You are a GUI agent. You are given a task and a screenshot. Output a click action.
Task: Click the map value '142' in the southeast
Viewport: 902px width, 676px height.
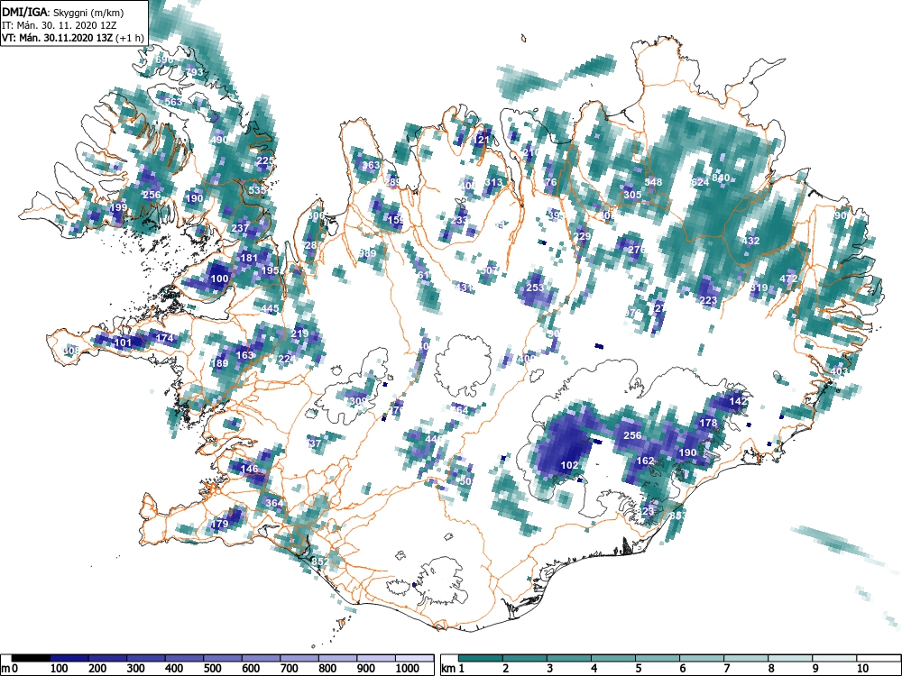[738, 401]
